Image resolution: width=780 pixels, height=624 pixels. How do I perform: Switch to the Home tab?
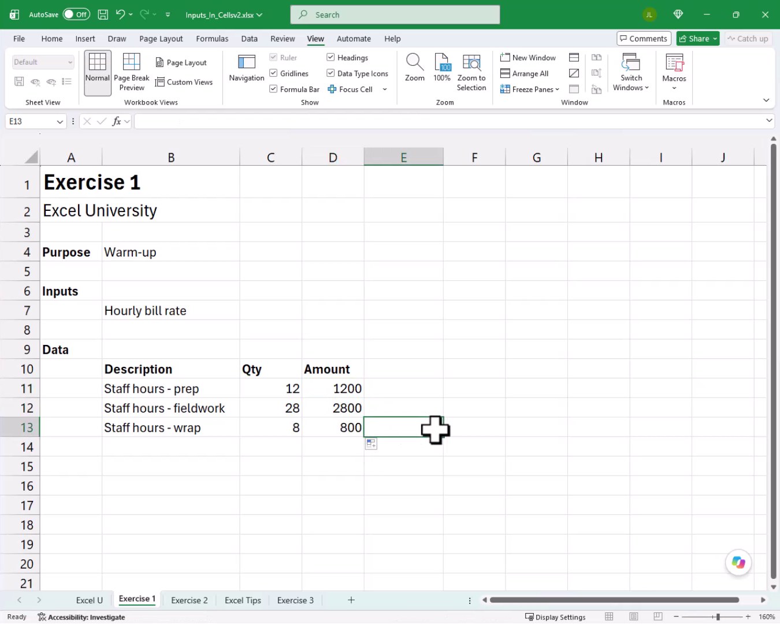pos(52,39)
